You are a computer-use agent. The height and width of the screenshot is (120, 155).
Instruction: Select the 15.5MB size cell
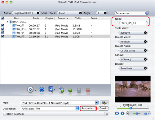point(77,29)
